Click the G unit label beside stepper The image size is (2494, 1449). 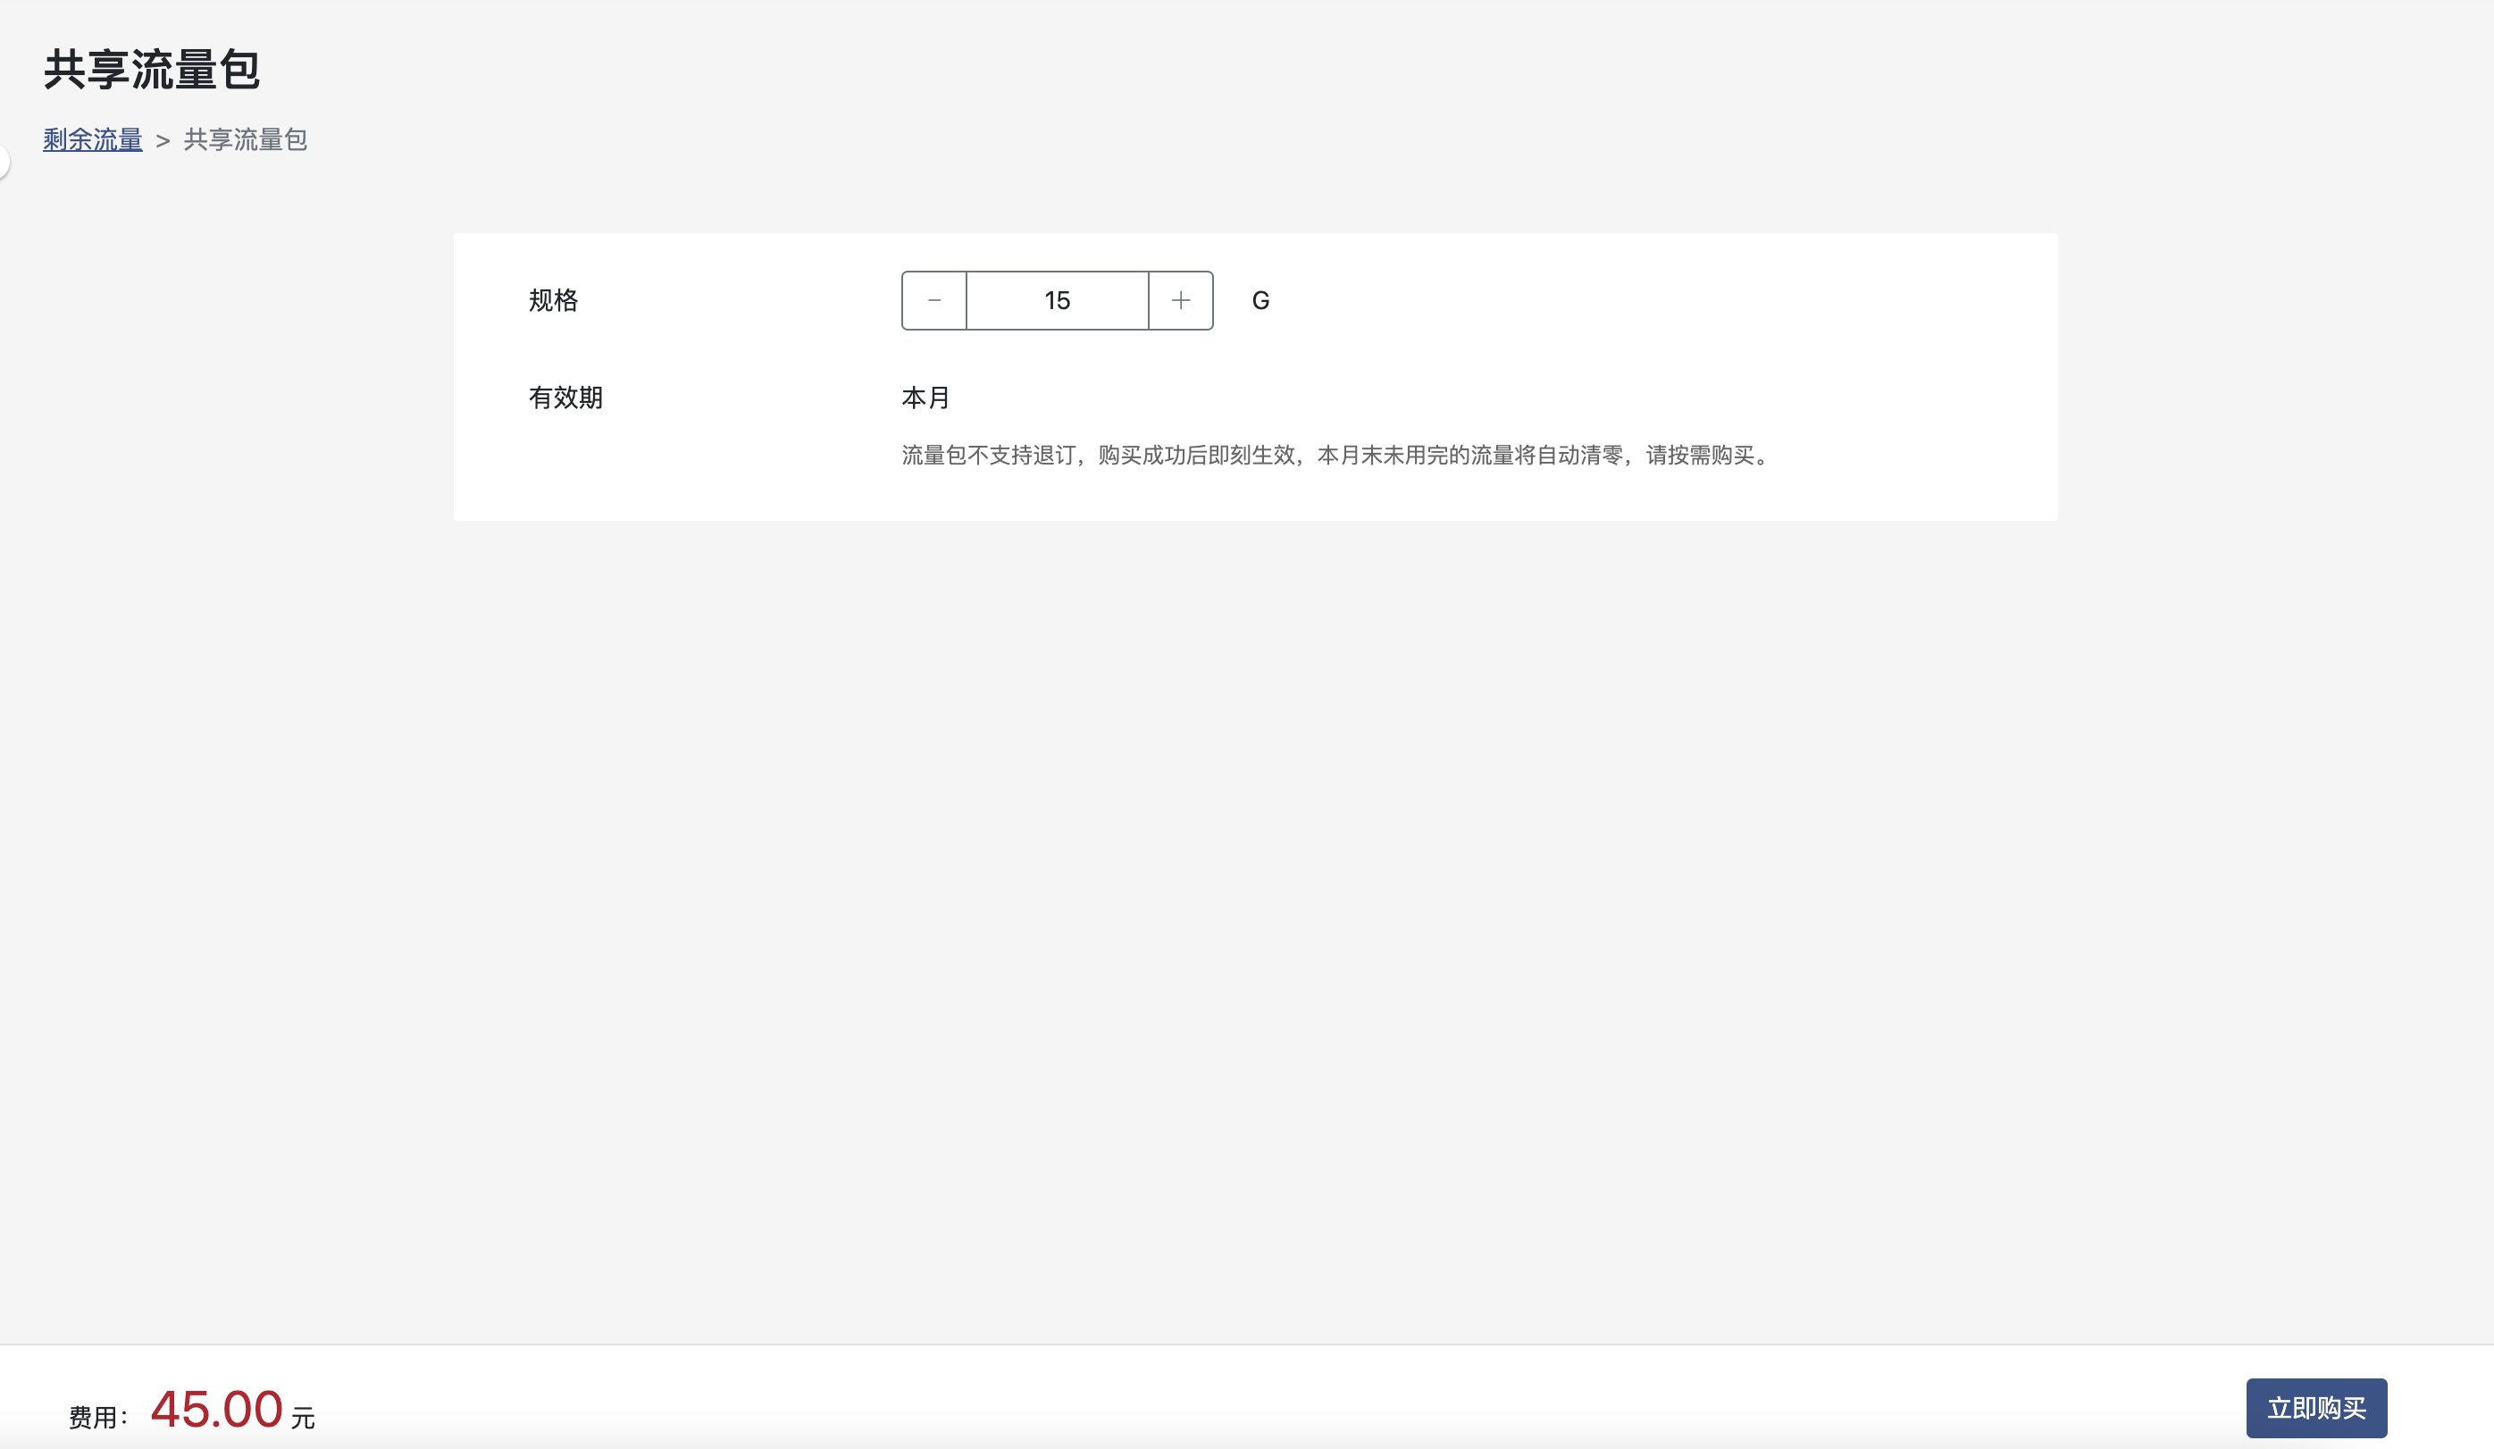click(1260, 300)
